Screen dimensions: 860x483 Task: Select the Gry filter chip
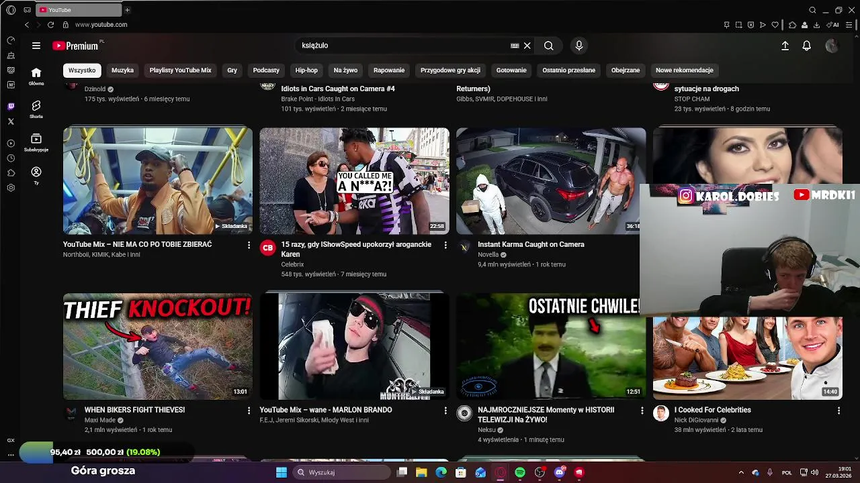(232, 70)
